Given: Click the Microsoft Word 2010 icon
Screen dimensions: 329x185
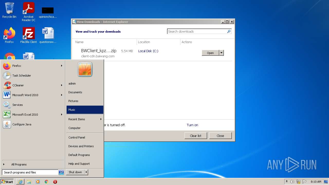Looking at the screenshot, I should click(x=7, y=95).
